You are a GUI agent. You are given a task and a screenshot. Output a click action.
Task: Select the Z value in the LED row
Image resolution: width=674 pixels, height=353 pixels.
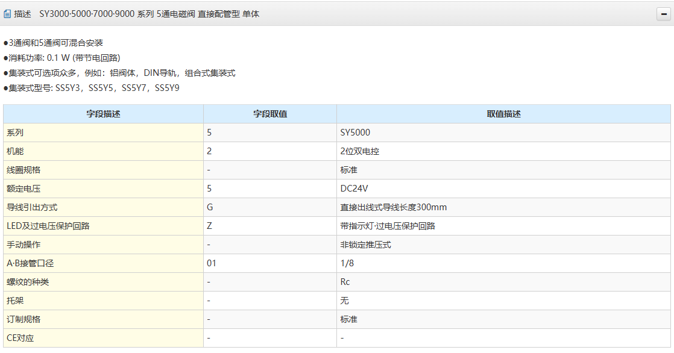click(209, 226)
